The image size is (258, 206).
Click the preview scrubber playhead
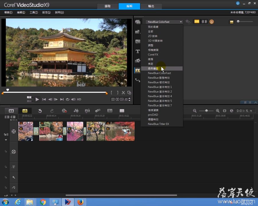tap(7, 90)
